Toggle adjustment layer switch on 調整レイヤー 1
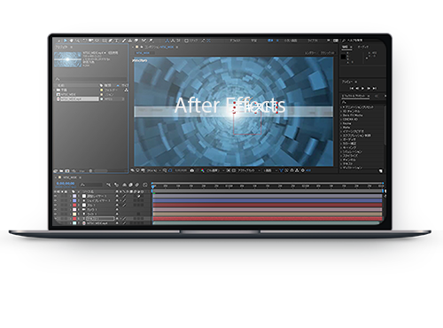 pyautogui.click(x=138, y=196)
